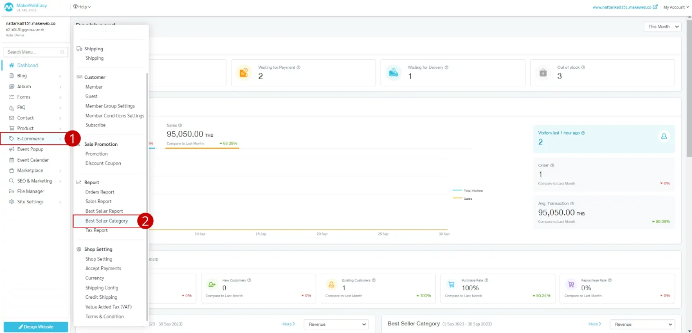
Task: Click the Search Menu input field
Action: 34,52
